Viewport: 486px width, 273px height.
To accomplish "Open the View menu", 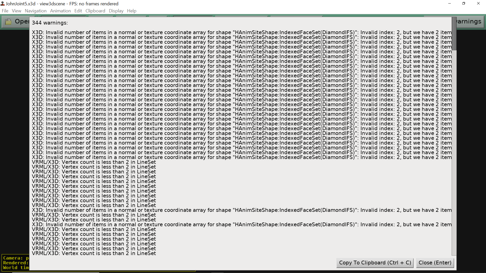I will [16, 11].
